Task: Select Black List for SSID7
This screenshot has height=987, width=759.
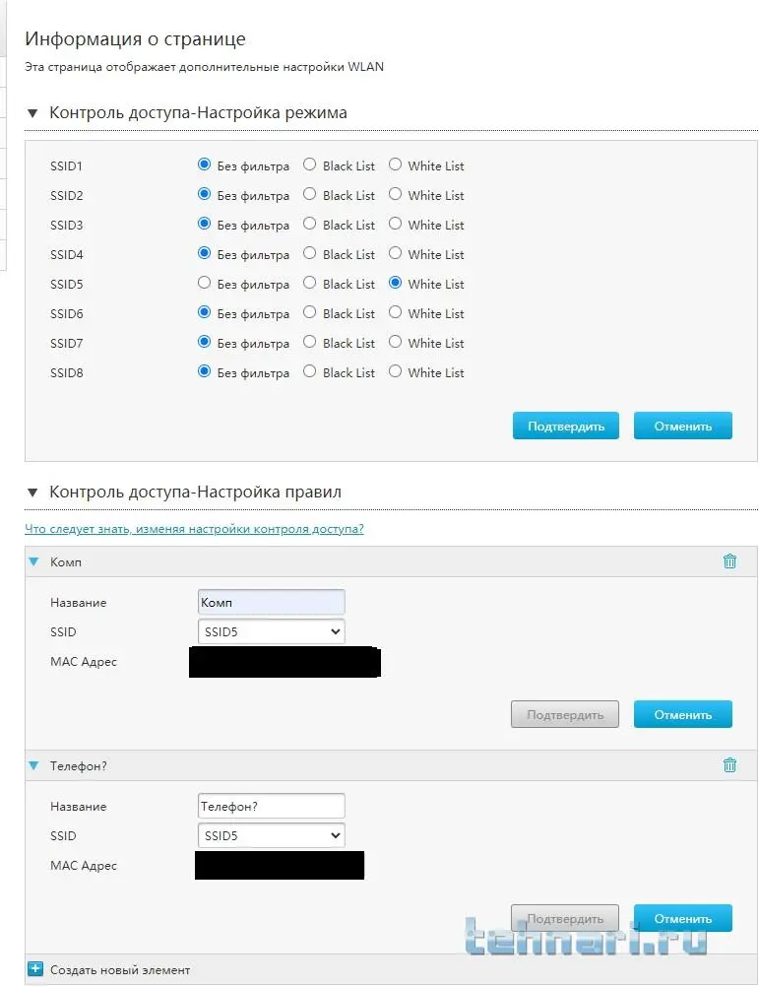Action: click(309, 342)
